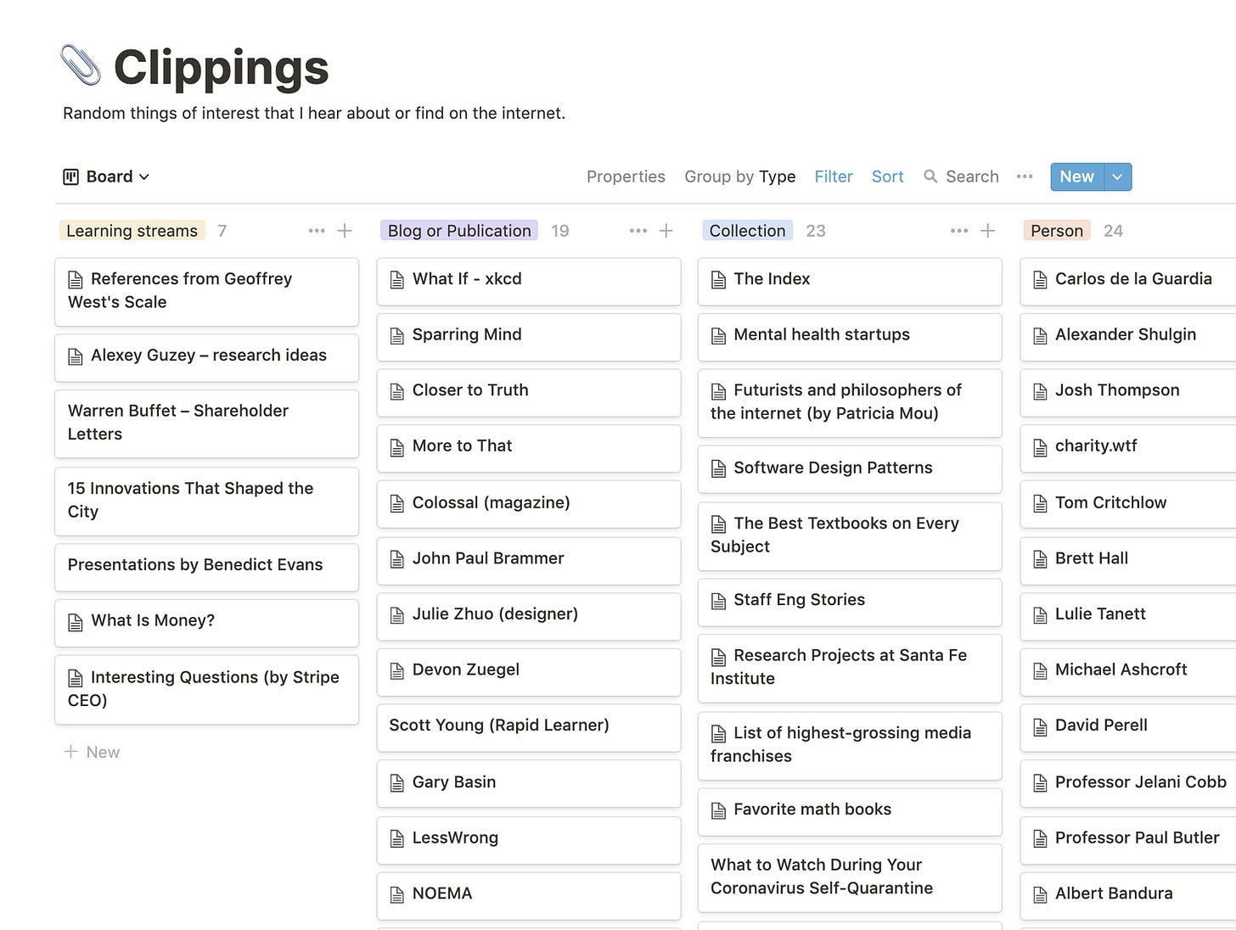Screen dimensions: 1236x930
Task: Open References from Geoffrey West's Scale card
Action: click(206, 292)
